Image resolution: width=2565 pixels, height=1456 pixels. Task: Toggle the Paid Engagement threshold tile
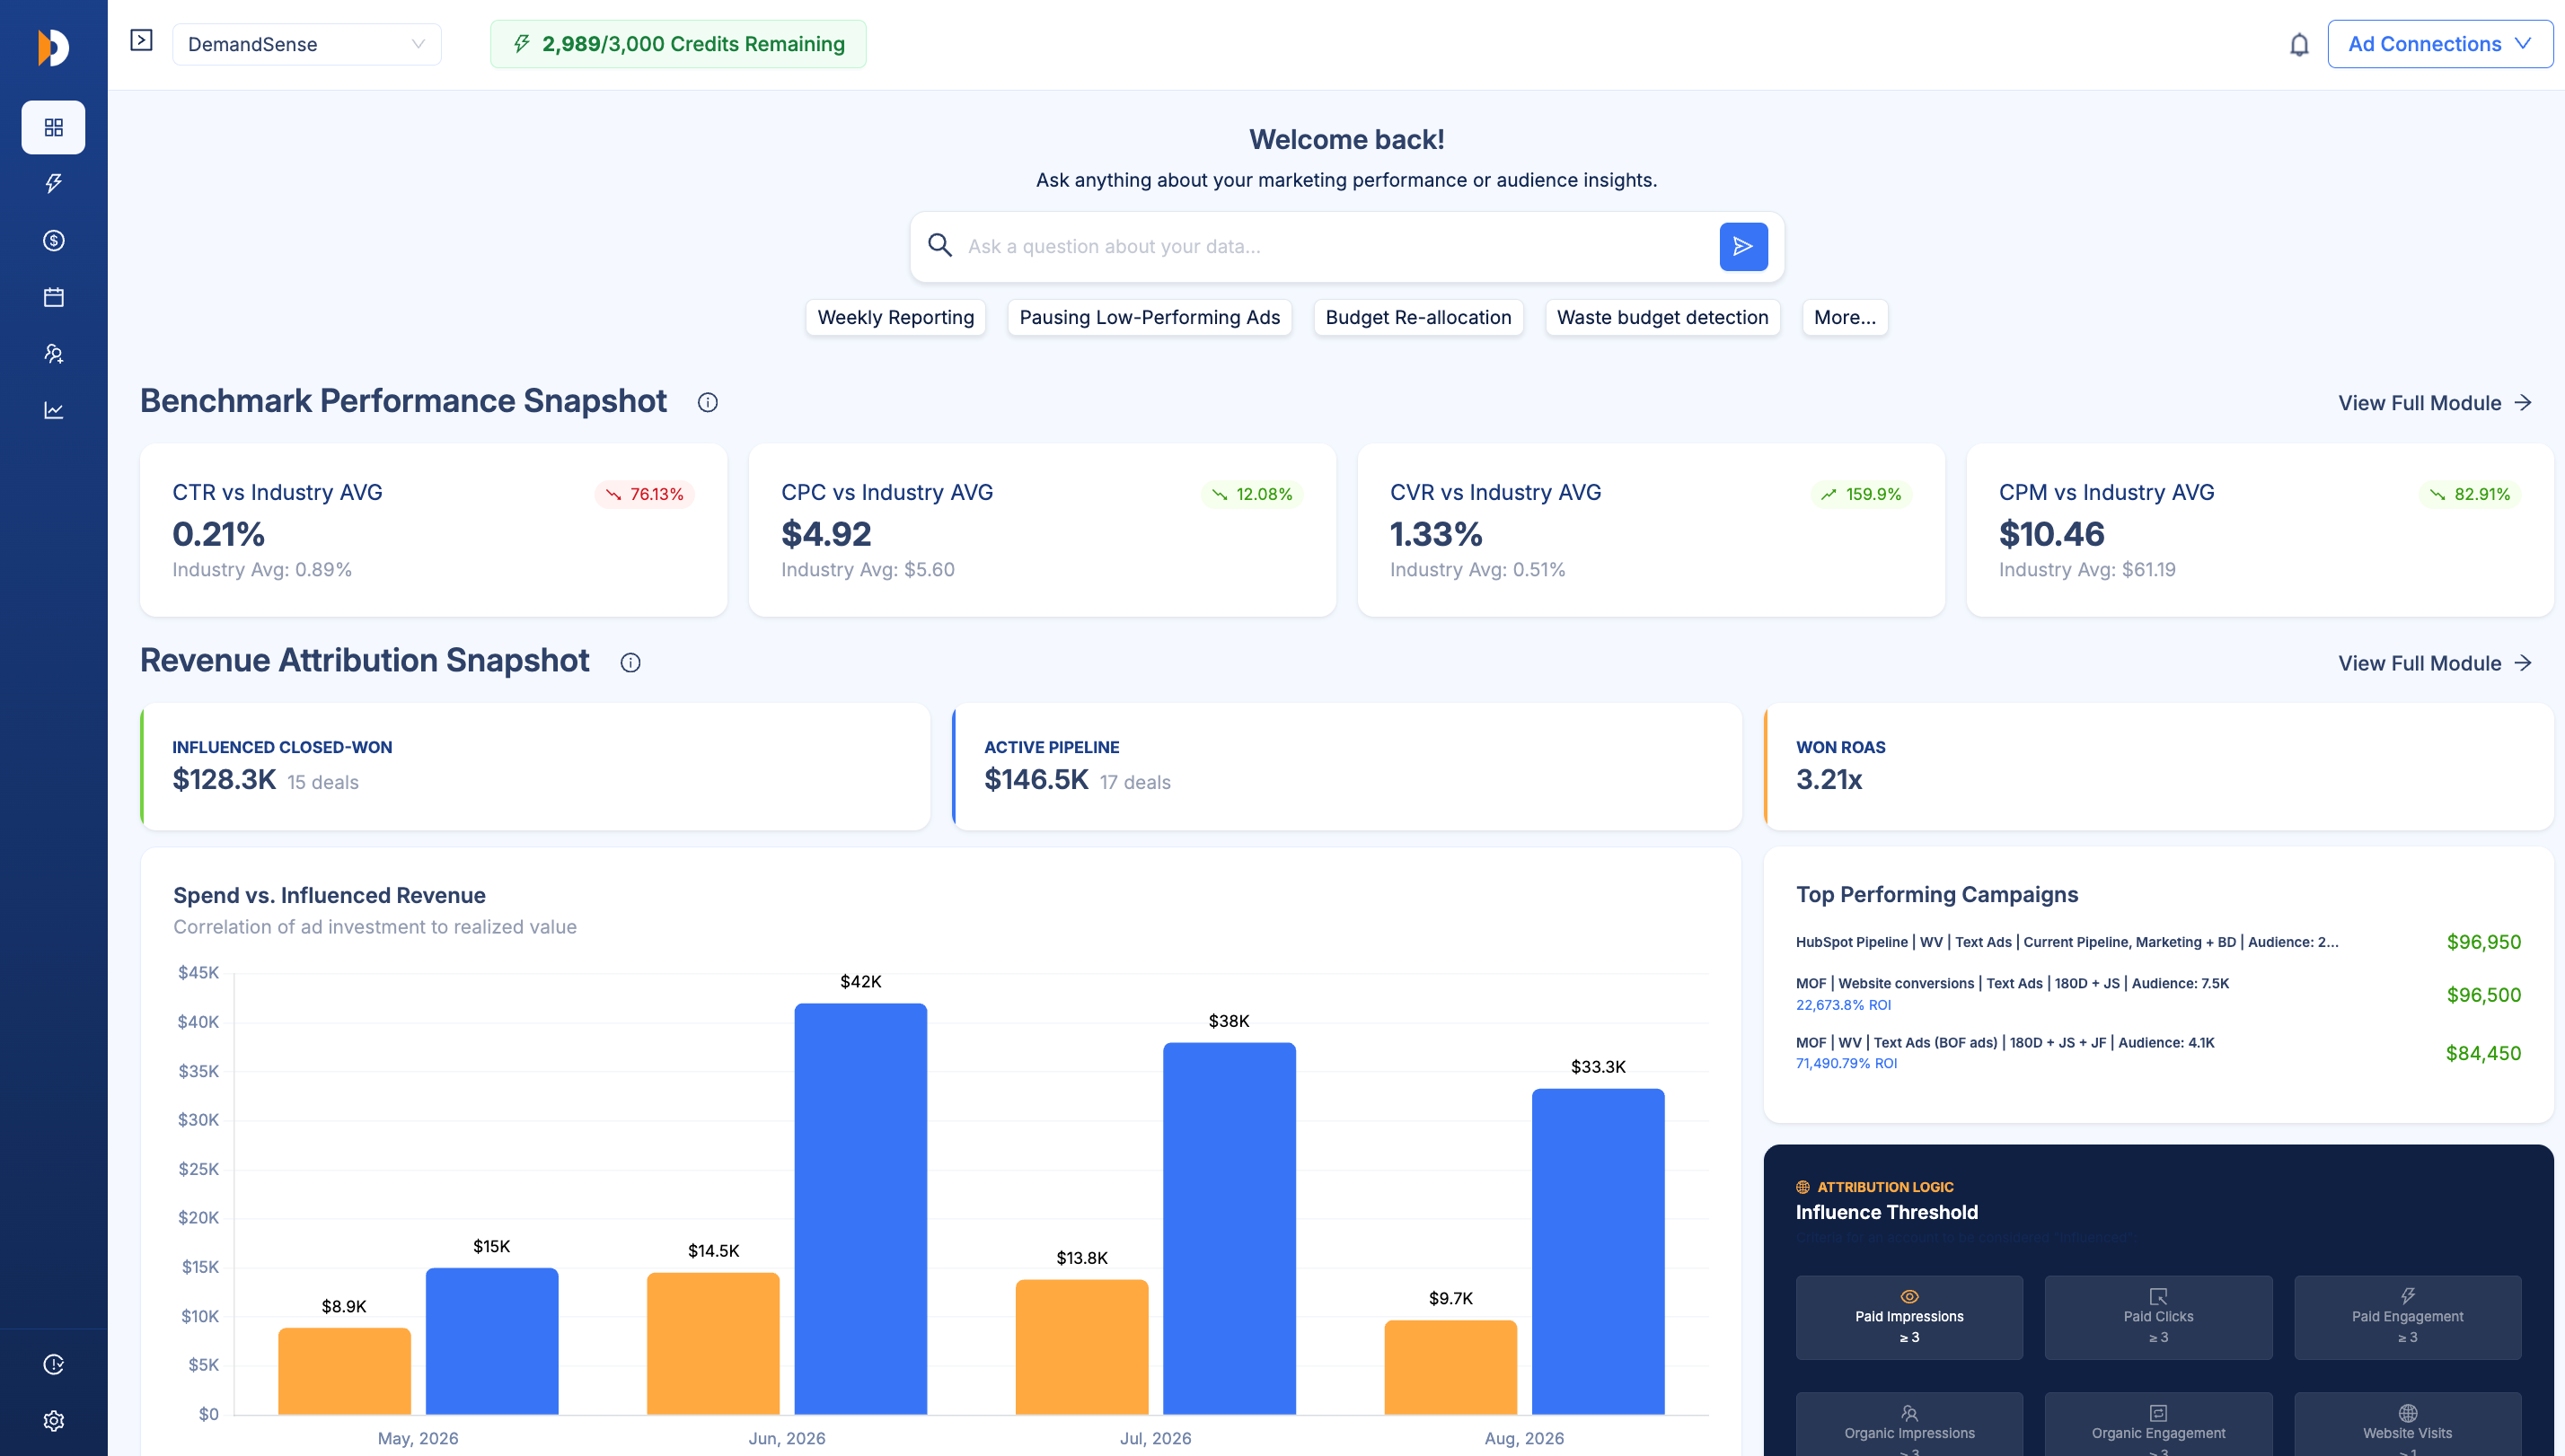[2407, 1317]
